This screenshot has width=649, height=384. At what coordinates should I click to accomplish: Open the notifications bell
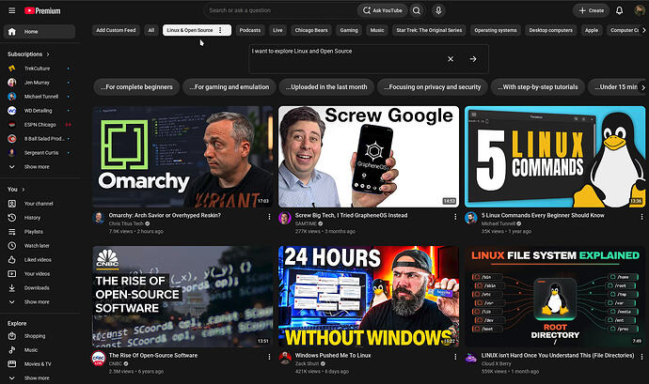tap(619, 10)
